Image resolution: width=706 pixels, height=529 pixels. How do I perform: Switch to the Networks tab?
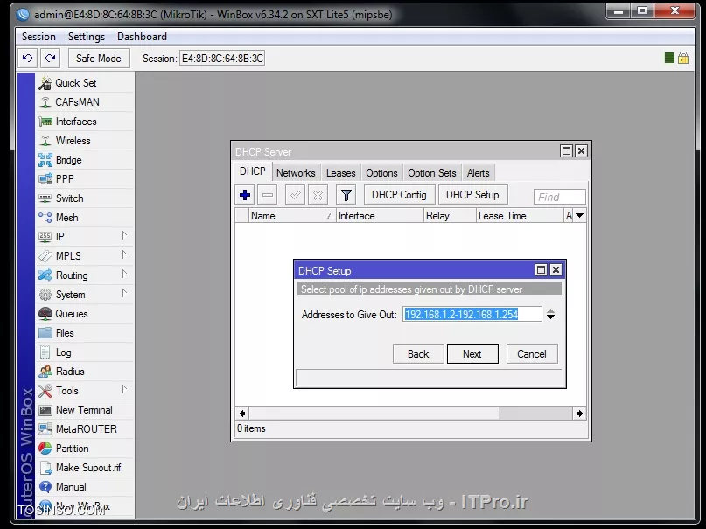point(296,173)
